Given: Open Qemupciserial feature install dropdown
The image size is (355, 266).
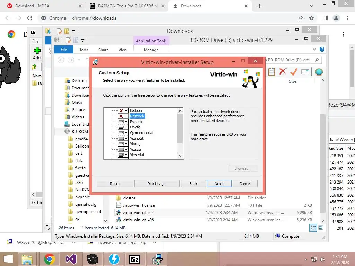Looking at the screenshot, I should [x=123, y=133].
